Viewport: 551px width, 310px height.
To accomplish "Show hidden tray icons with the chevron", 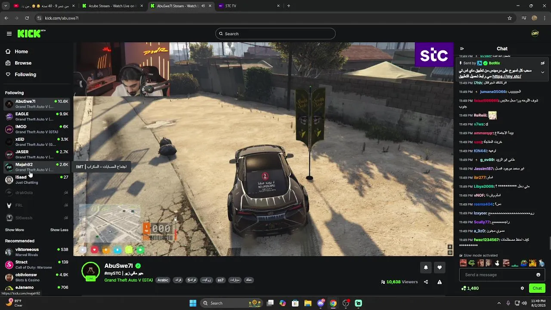I will [x=499, y=303].
